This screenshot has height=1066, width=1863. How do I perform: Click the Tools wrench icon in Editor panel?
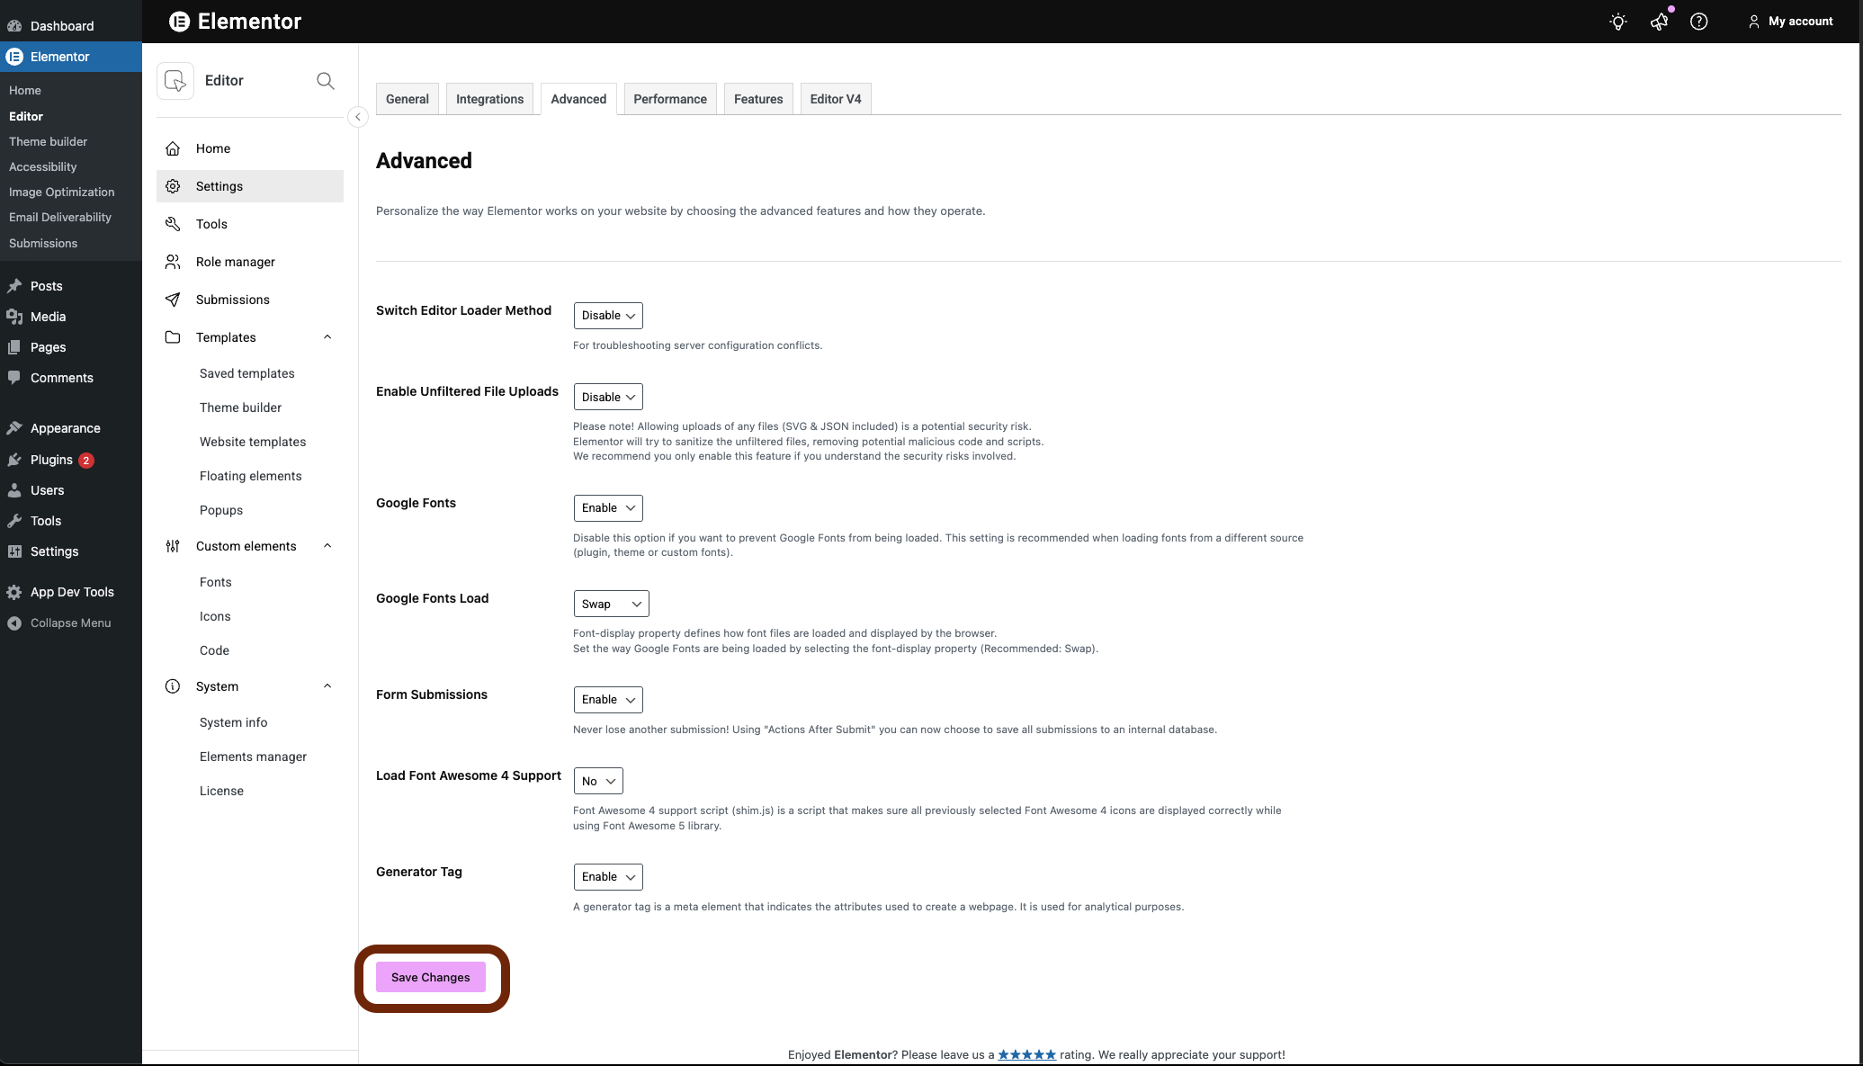[173, 224]
